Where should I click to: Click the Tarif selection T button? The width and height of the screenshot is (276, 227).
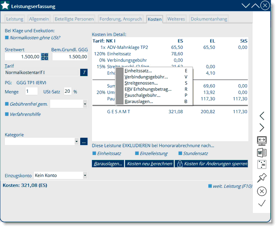coord(84,72)
